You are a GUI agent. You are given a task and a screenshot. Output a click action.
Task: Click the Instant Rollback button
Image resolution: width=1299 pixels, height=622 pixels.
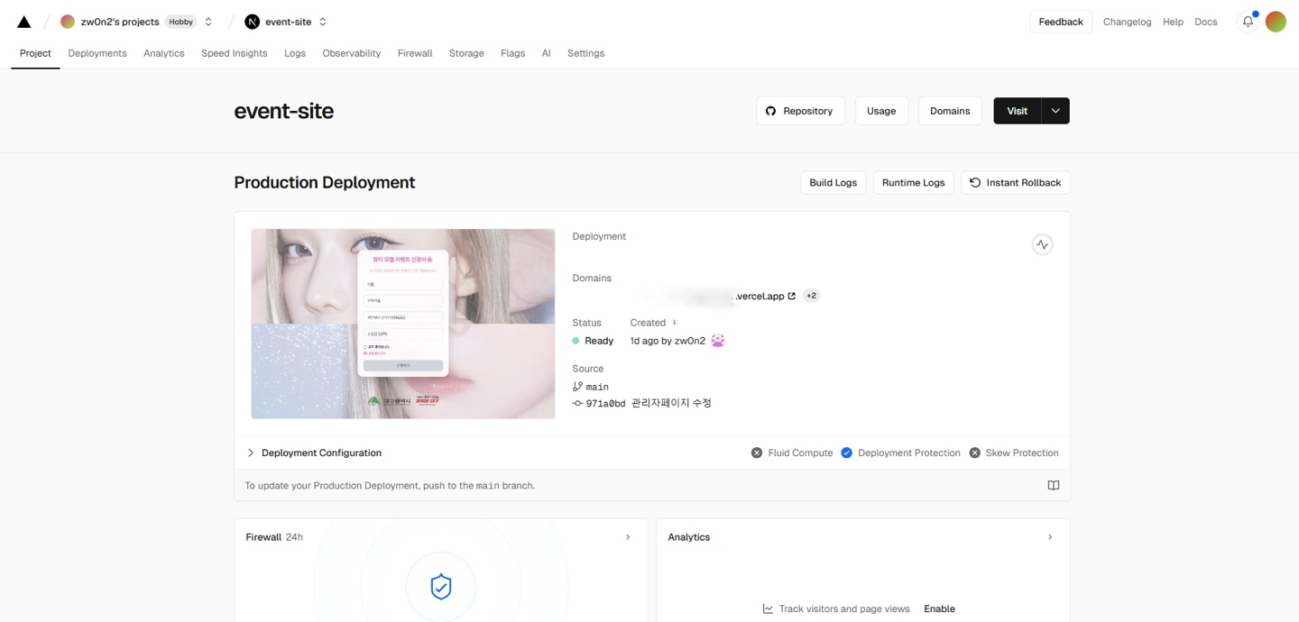point(1016,182)
